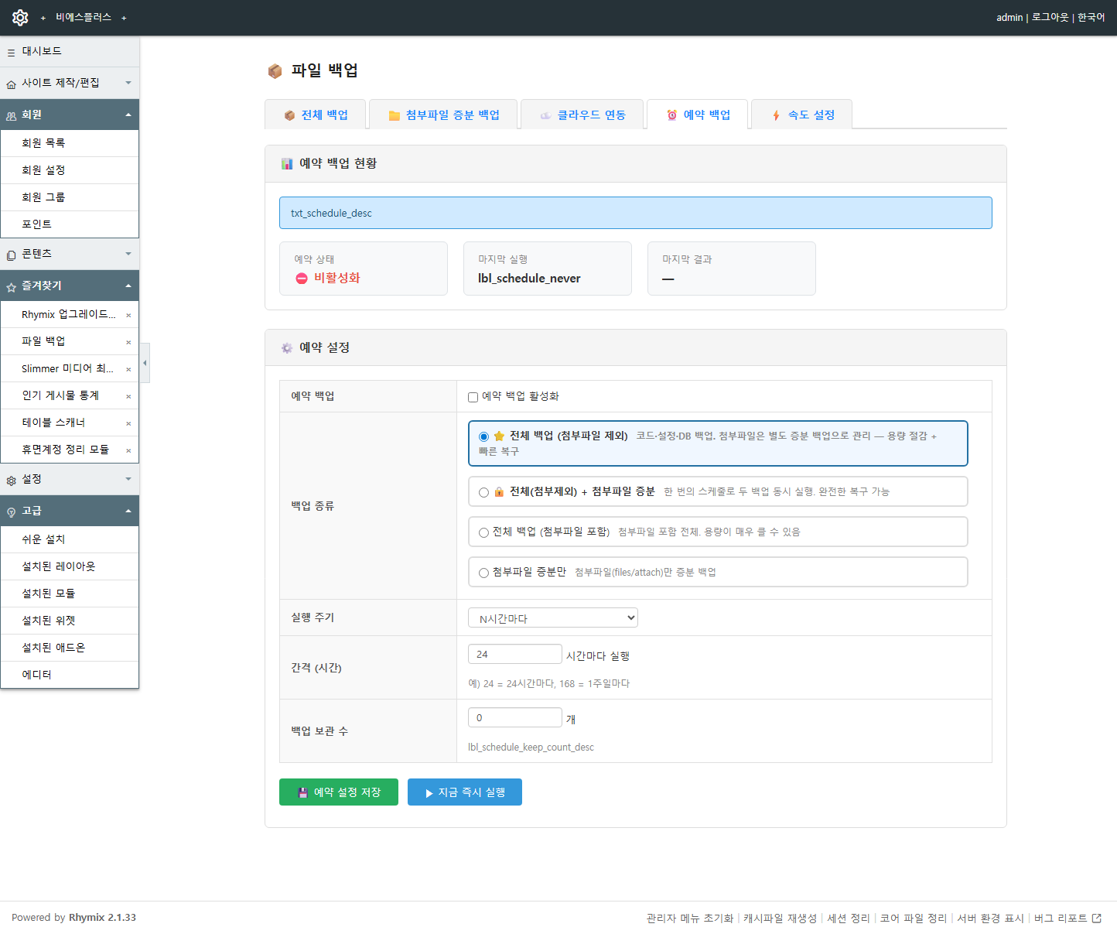The width and height of the screenshot is (1117, 934).
Task: Collapse the sidebar with the arrow handle
Action: (145, 363)
